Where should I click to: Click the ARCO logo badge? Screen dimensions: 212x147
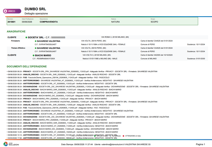pos(12,11)
